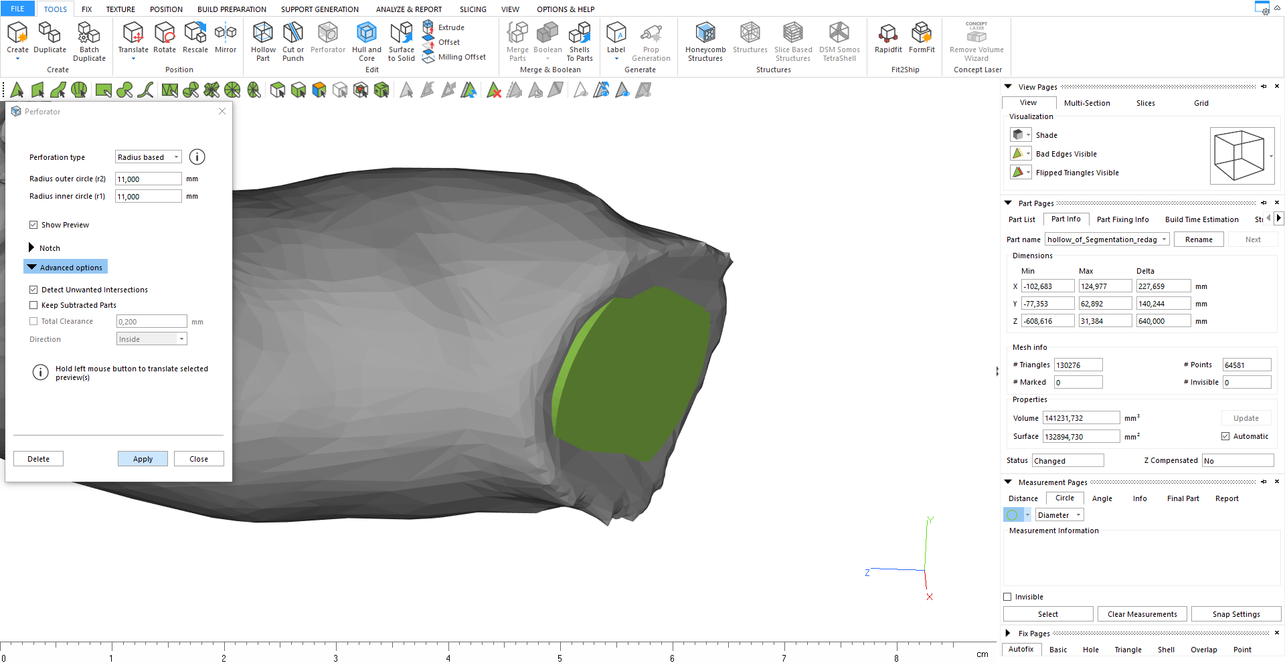Image resolution: width=1285 pixels, height=665 pixels.
Task: Expand the Fix Pages panel
Action: tap(1008, 633)
